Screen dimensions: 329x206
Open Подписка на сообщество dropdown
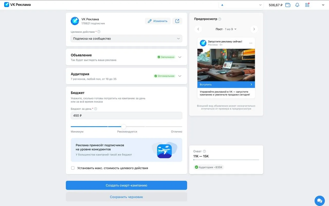click(126, 39)
